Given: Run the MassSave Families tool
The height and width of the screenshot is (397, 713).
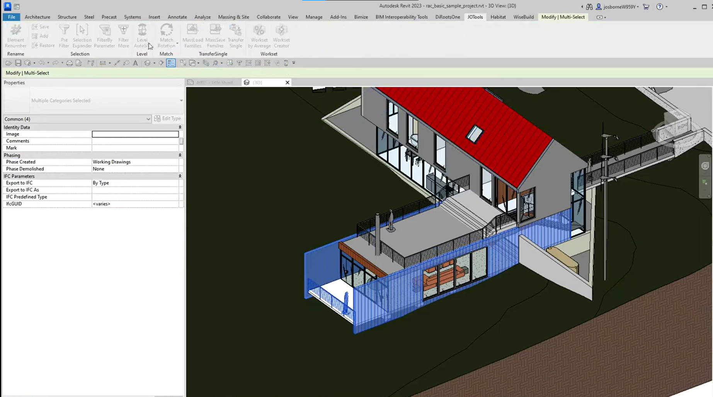Looking at the screenshot, I should (x=215, y=36).
